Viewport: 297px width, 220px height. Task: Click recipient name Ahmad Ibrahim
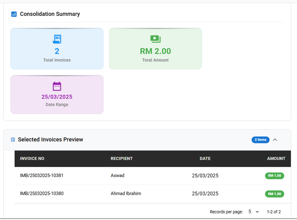coord(126,194)
